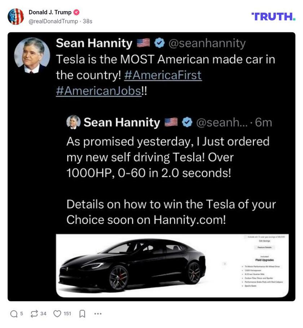Open the Truth Social logo
This screenshot has height=328, width=303.
pyautogui.click(x=273, y=16)
